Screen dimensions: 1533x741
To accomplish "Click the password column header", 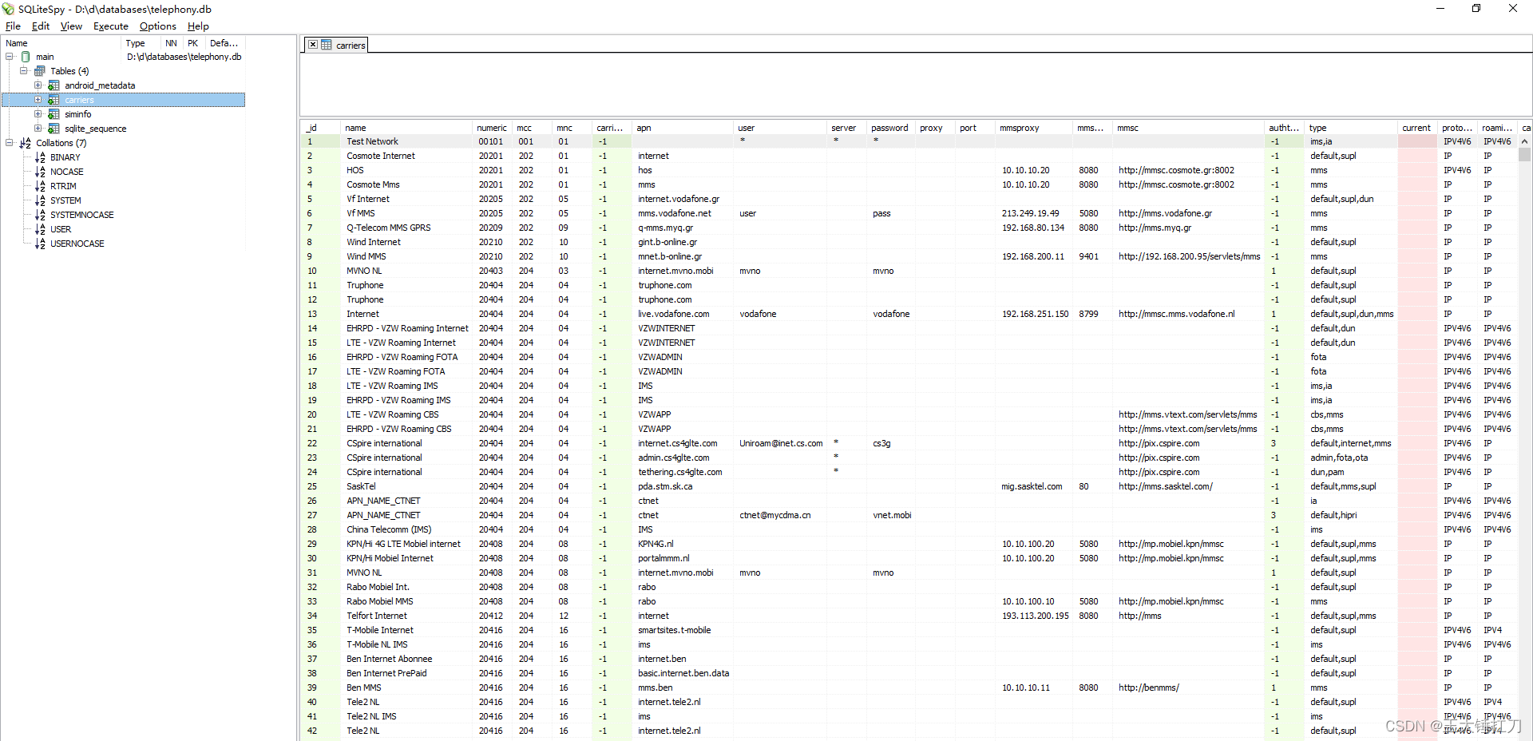I will pos(890,128).
